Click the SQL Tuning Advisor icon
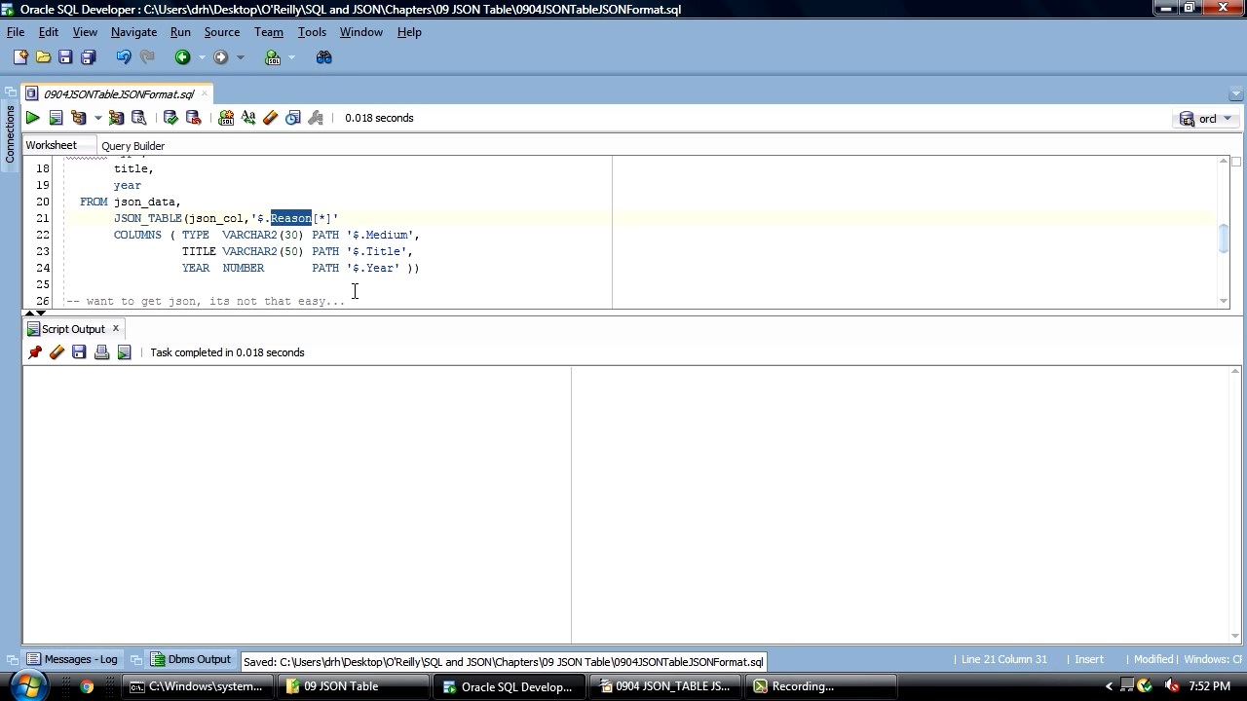The image size is (1247, 701). [139, 118]
